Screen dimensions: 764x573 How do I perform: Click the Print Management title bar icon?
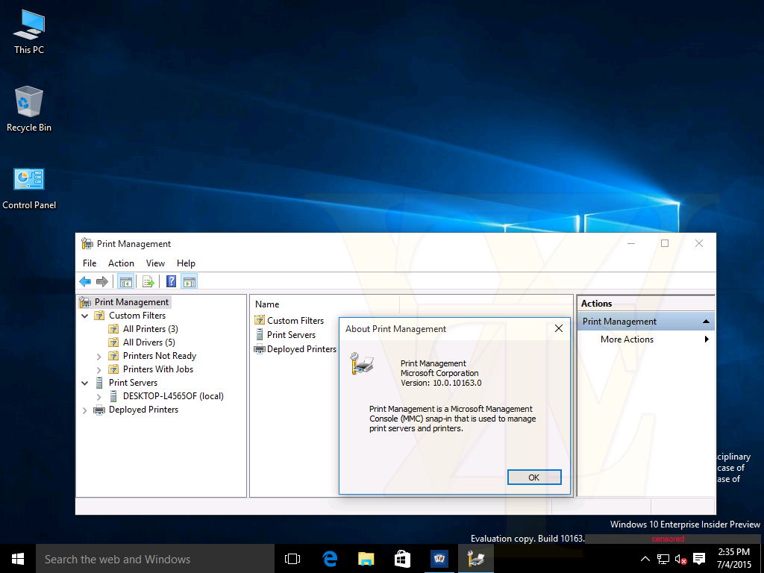pos(87,244)
